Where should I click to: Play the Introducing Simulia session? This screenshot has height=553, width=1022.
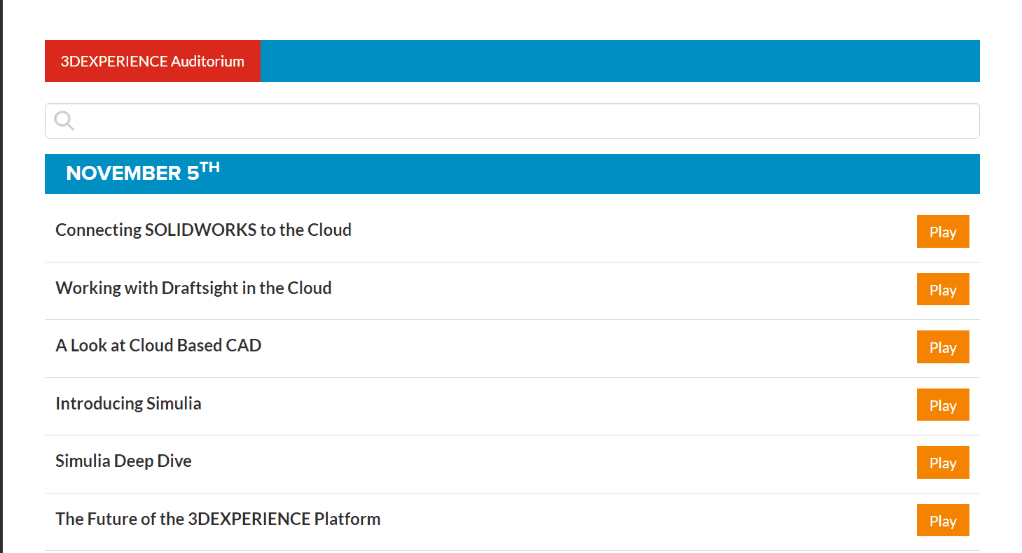click(943, 405)
